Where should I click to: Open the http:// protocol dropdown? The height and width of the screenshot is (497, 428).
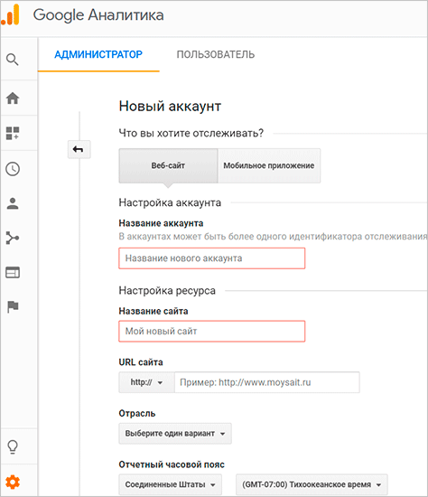(146, 382)
